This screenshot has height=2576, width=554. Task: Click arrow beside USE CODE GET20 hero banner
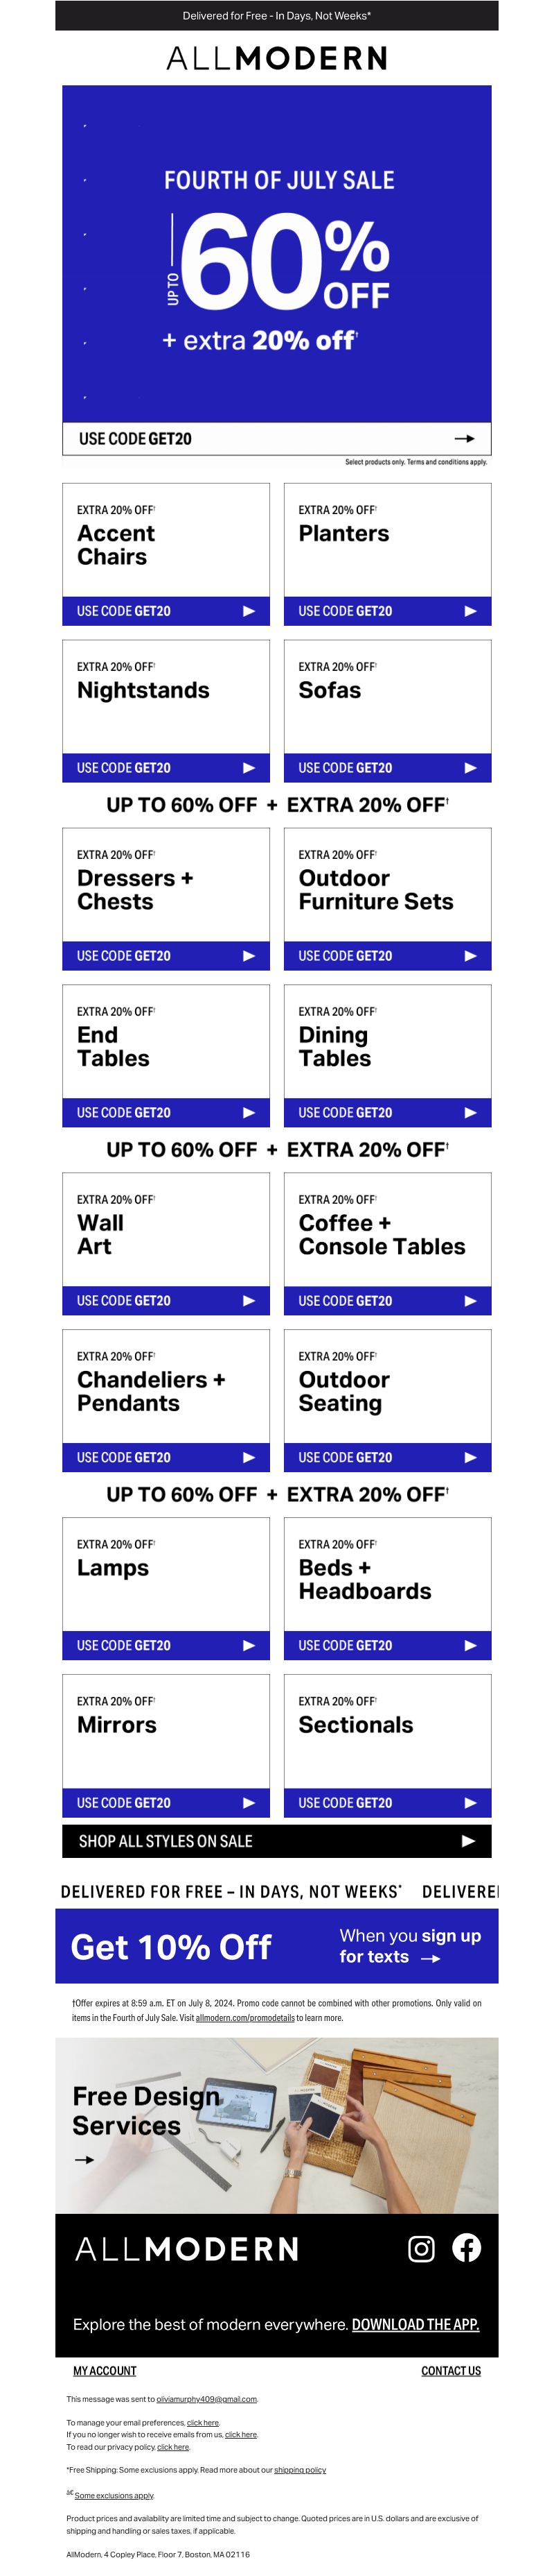click(464, 438)
